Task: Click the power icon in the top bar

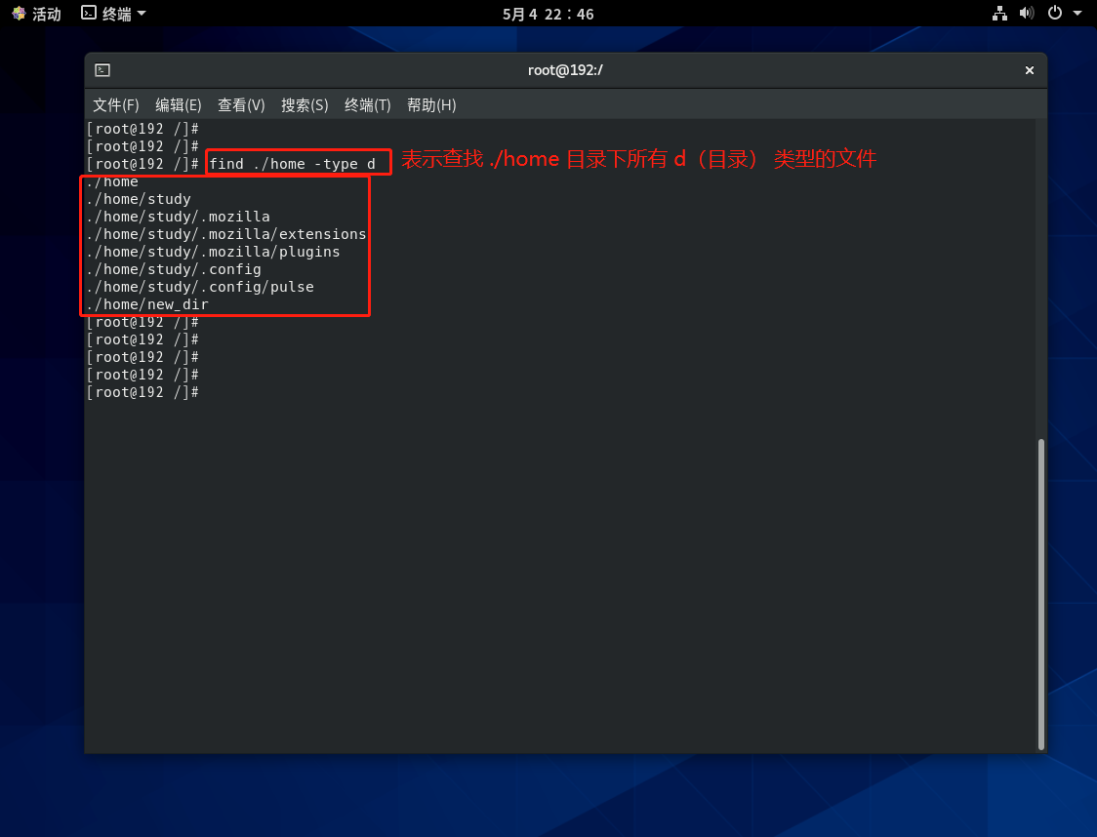Action: tap(1054, 13)
